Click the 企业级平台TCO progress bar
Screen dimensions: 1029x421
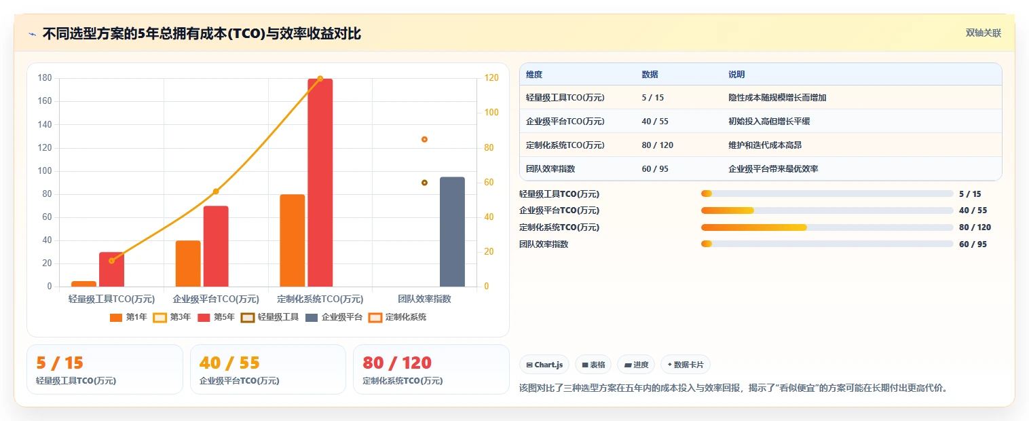point(827,210)
